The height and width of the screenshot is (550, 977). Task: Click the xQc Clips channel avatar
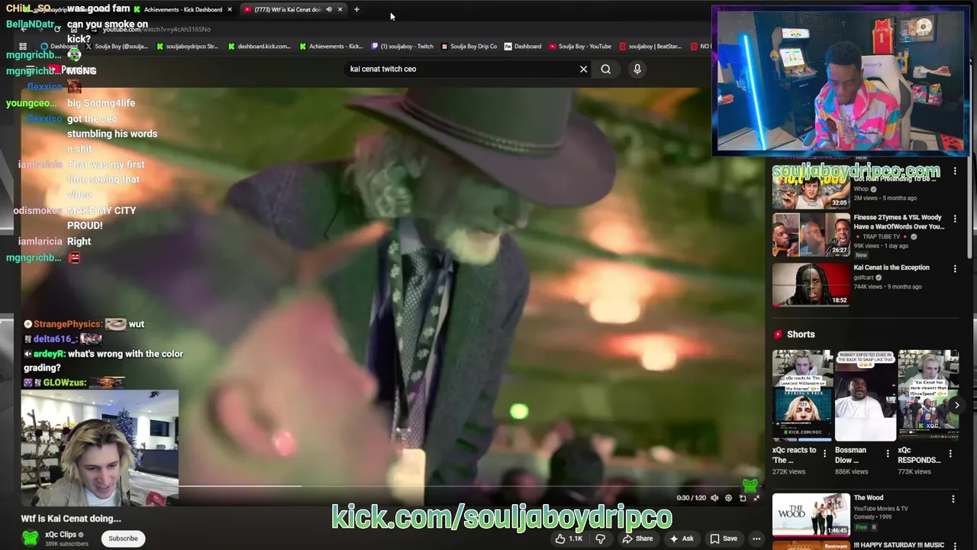coord(31,538)
